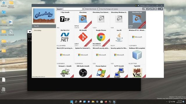Open Microsoft Store from taskbar
This screenshot has width=186, height=104.
coord(101,102)
